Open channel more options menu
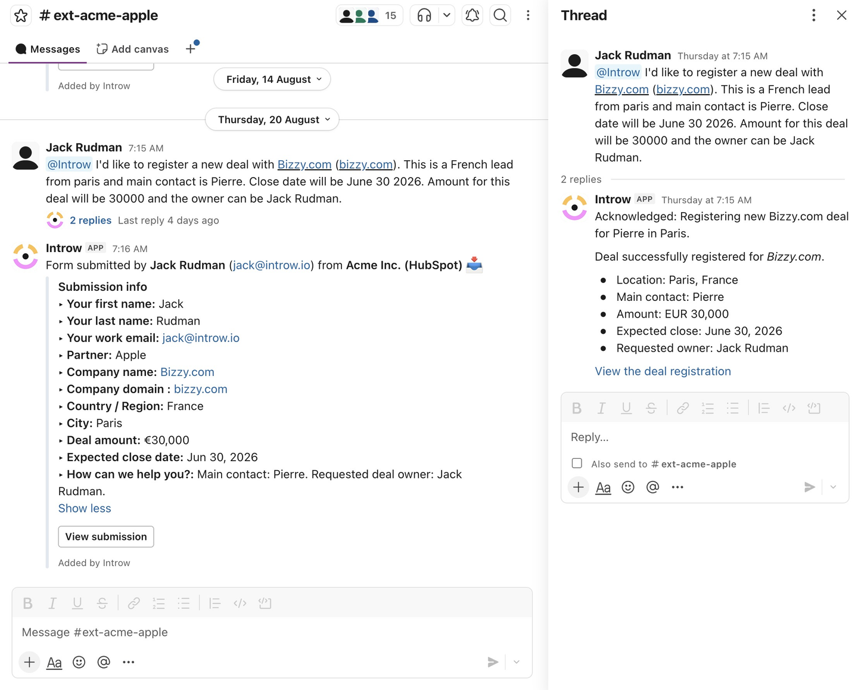 click(528, 15)
